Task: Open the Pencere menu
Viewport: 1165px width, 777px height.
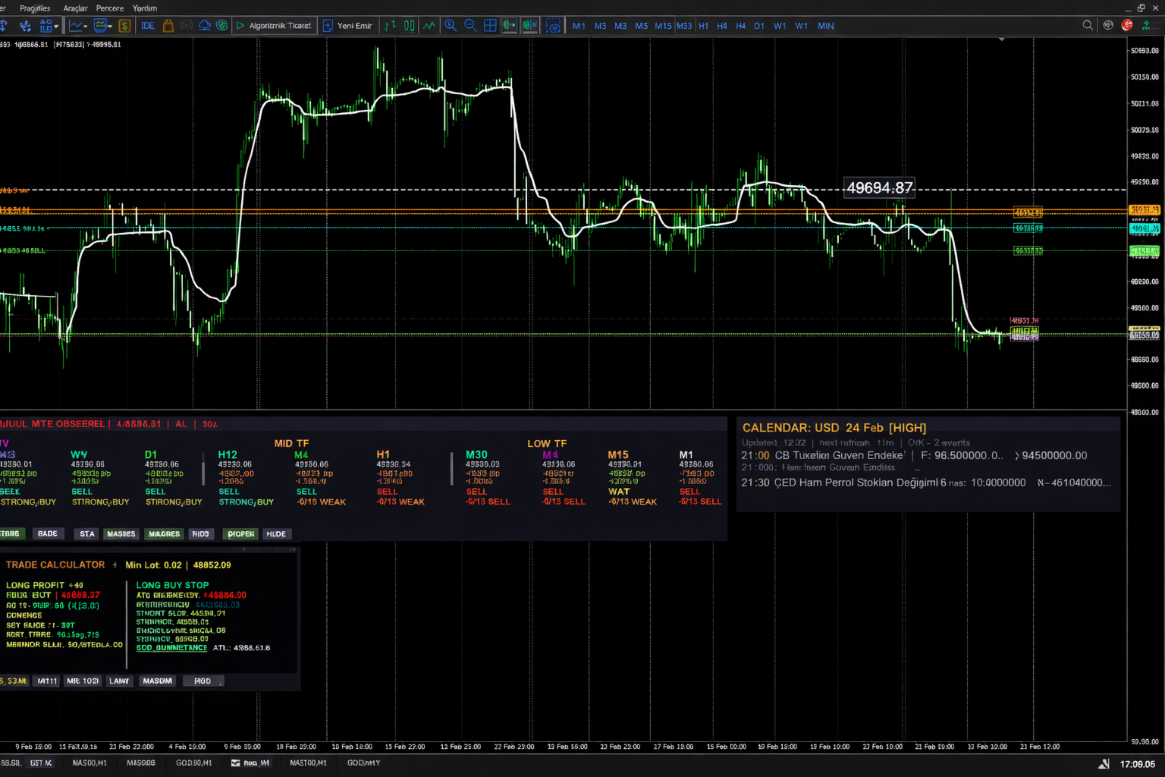Action: pyautogui.click(x=110, y=8)
